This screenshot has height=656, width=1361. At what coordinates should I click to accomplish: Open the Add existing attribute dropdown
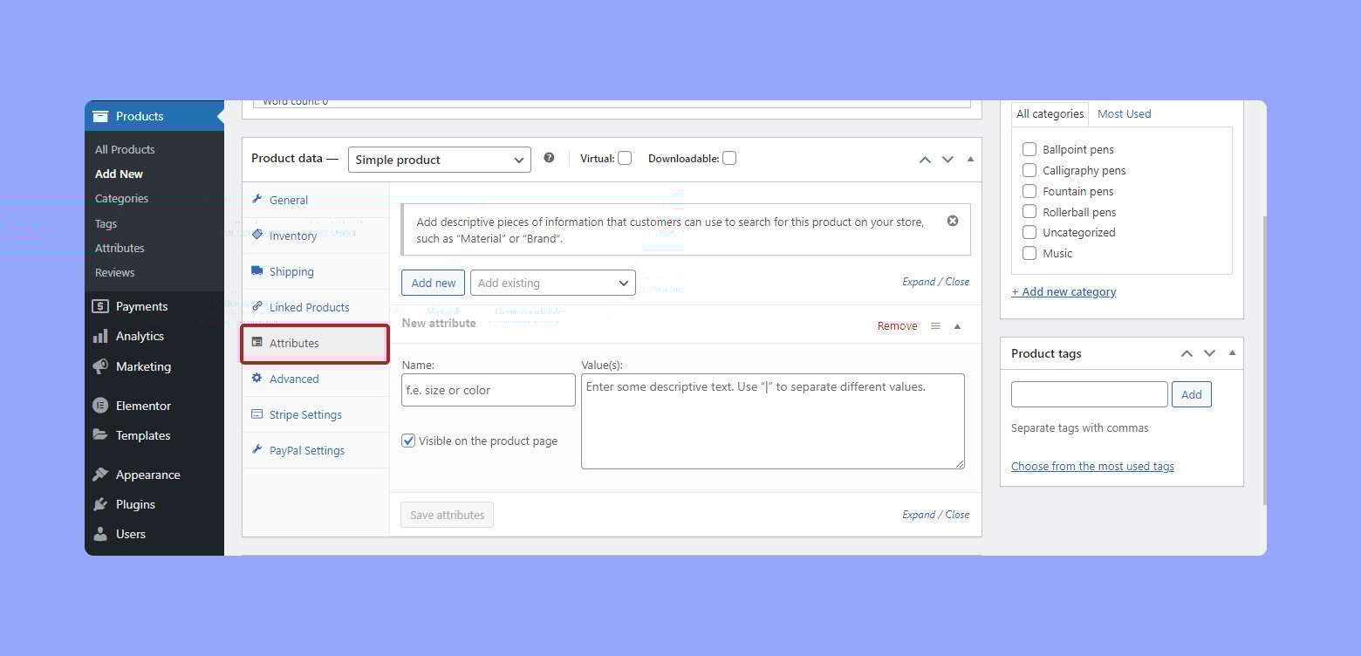pos(552,283)
